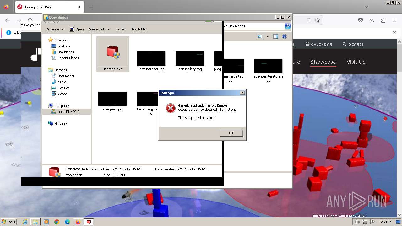This screenshot has height=226, width=402.
Task: Go back in Firefox
Action: click(8, 20)
